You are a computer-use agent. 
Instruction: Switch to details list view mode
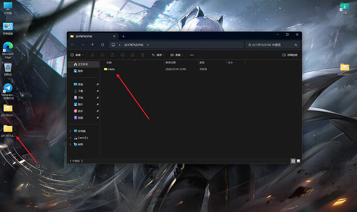click(x=293, y=161)
